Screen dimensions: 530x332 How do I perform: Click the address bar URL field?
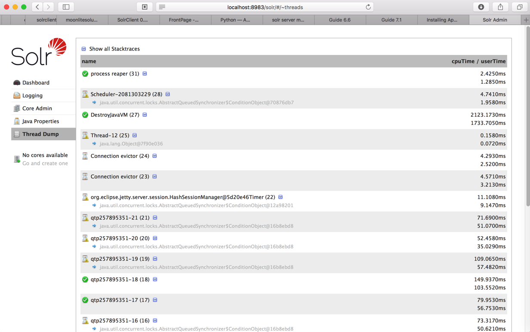coord(265,7)
